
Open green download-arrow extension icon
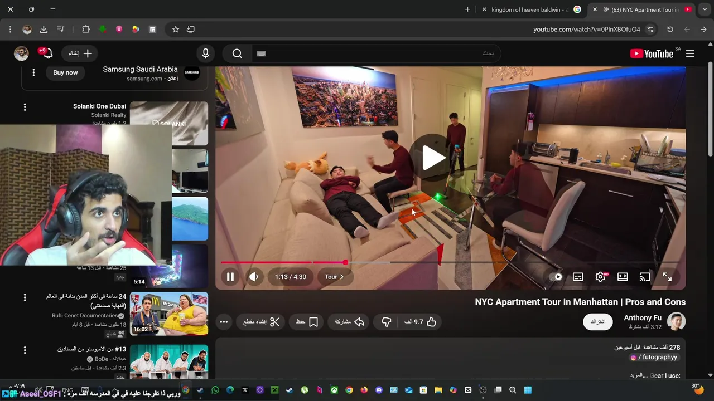point(103,30)
